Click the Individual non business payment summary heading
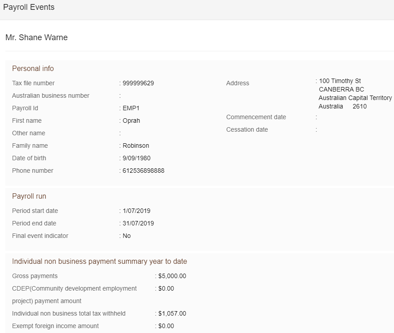394x333 pixels. pos(99,261)
